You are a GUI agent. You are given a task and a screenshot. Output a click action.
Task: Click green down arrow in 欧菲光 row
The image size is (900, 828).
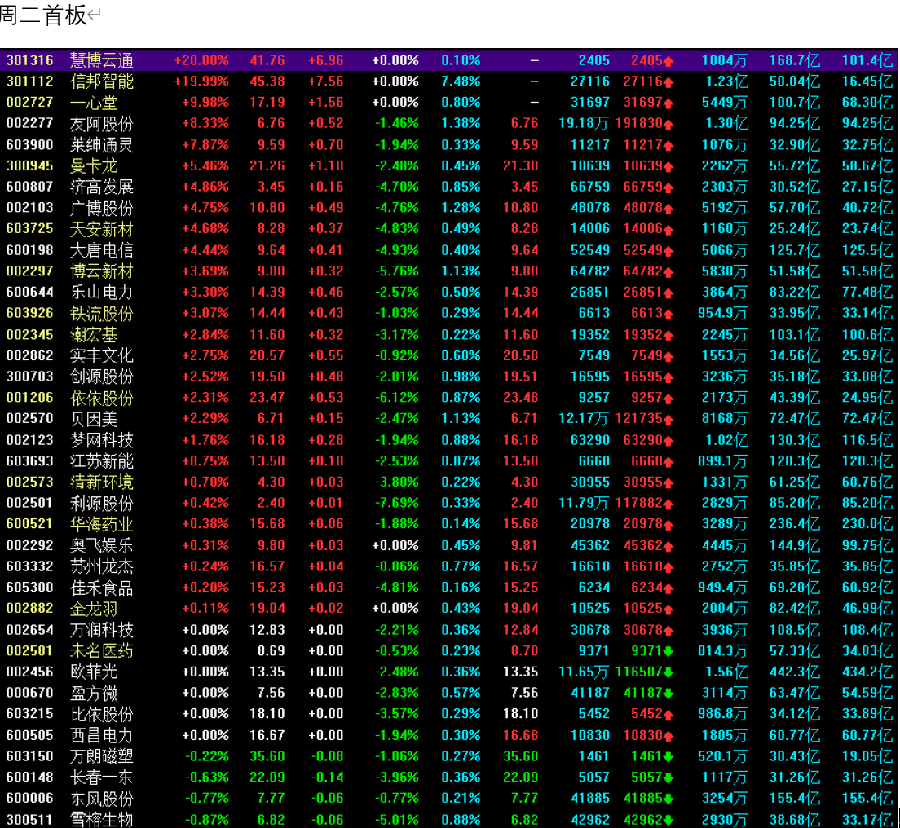(x=668, y=673)
